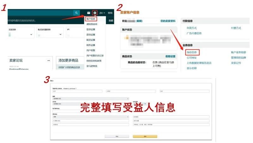Expand the 买家消息 card chevron
This screenshot has height=143, width=253.
31,34
